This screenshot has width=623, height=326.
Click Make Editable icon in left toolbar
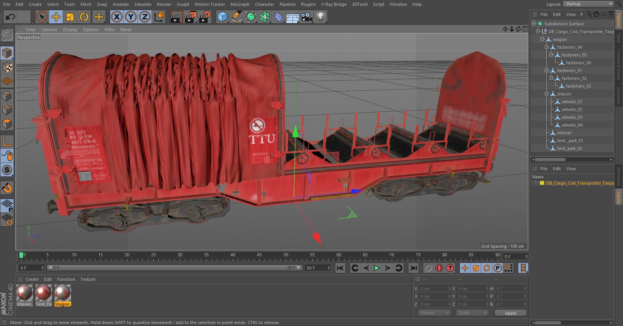(7, 36)
